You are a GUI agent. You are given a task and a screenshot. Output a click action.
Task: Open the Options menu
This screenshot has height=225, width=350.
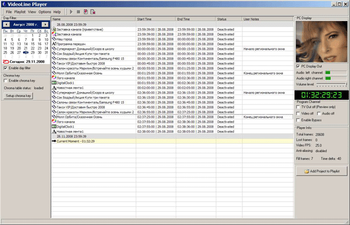coord(45,12)
